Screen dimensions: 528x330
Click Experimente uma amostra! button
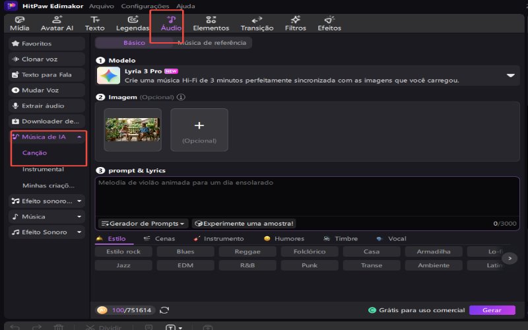pyautogui.click(x=244, y=223)
